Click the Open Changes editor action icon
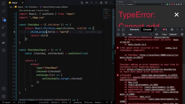The width and height of the screenshot is (185, 104). click(87, 3)
